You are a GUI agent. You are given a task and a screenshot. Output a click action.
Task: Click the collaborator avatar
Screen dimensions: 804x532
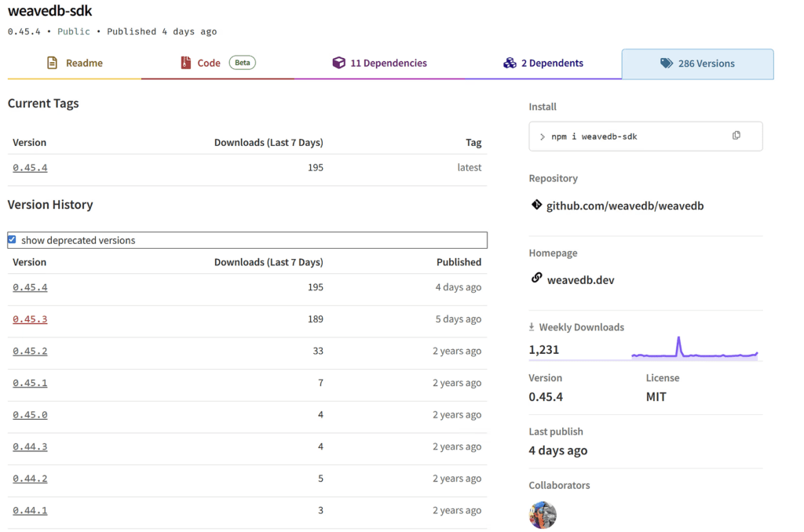[543, 515]
